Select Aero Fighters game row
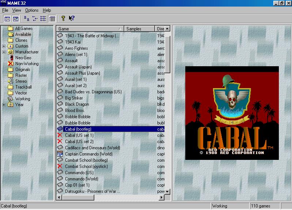This screenshot has height=210, width=292. click(x=110, y=48)
